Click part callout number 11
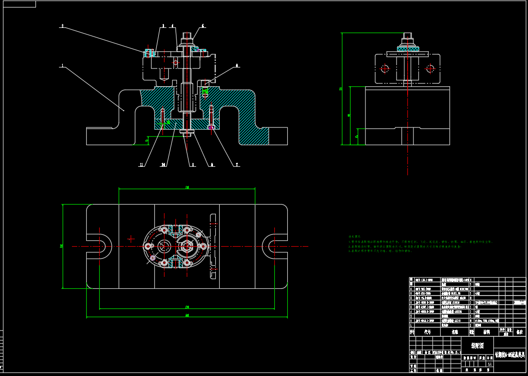Screen dimensions: 528x376 click(141, 165)
